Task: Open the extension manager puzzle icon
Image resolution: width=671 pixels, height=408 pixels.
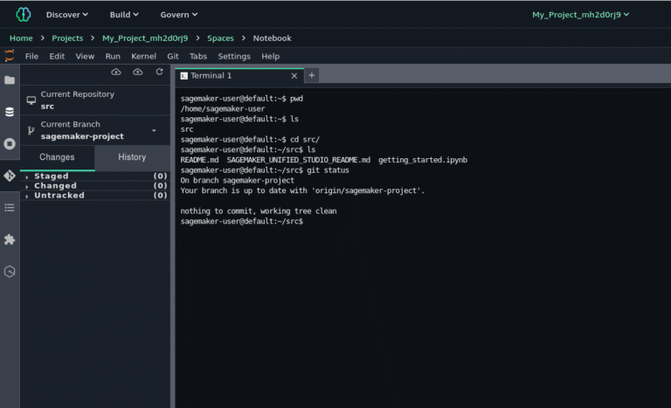Action: pyautogui.click(x=10, y=239)
